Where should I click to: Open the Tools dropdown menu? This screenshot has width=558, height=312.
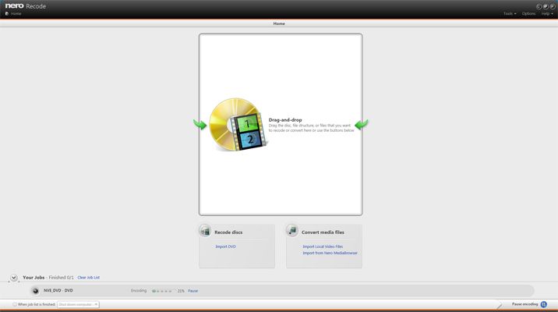pyautogui.click(x=510, y=13)
